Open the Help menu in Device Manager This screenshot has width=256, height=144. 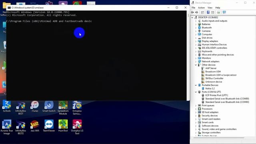[x=218, y=8]
